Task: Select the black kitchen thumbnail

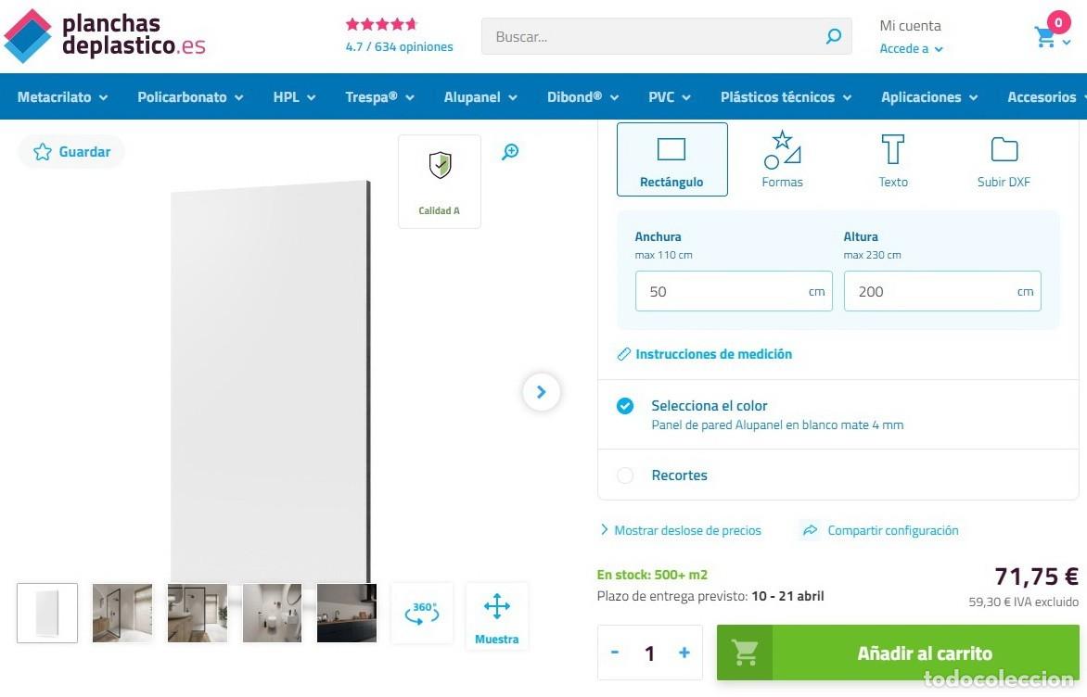Action: pyautogui.click(x=347, y=614)
